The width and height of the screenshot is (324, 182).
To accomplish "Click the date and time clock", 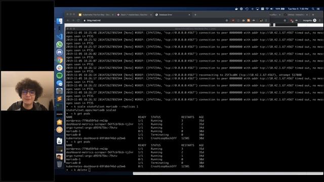I will [298, 9].
